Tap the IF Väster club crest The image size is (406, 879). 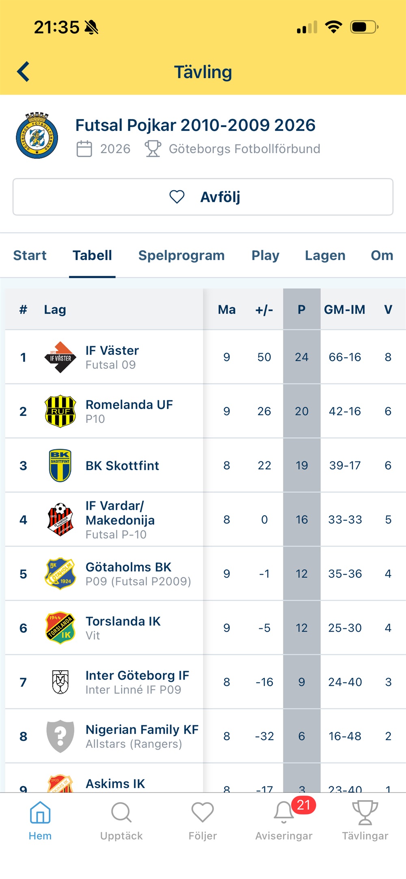[x=60, y=357]
